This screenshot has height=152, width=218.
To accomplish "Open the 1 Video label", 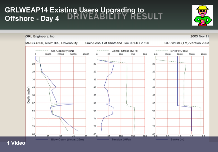I will [x=16, y=143].
